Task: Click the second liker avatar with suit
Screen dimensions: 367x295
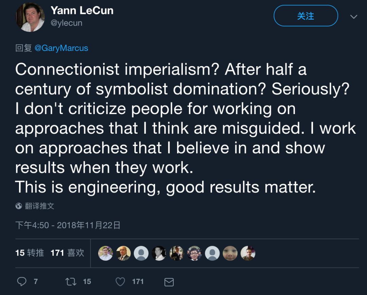Action: [123, 253]
